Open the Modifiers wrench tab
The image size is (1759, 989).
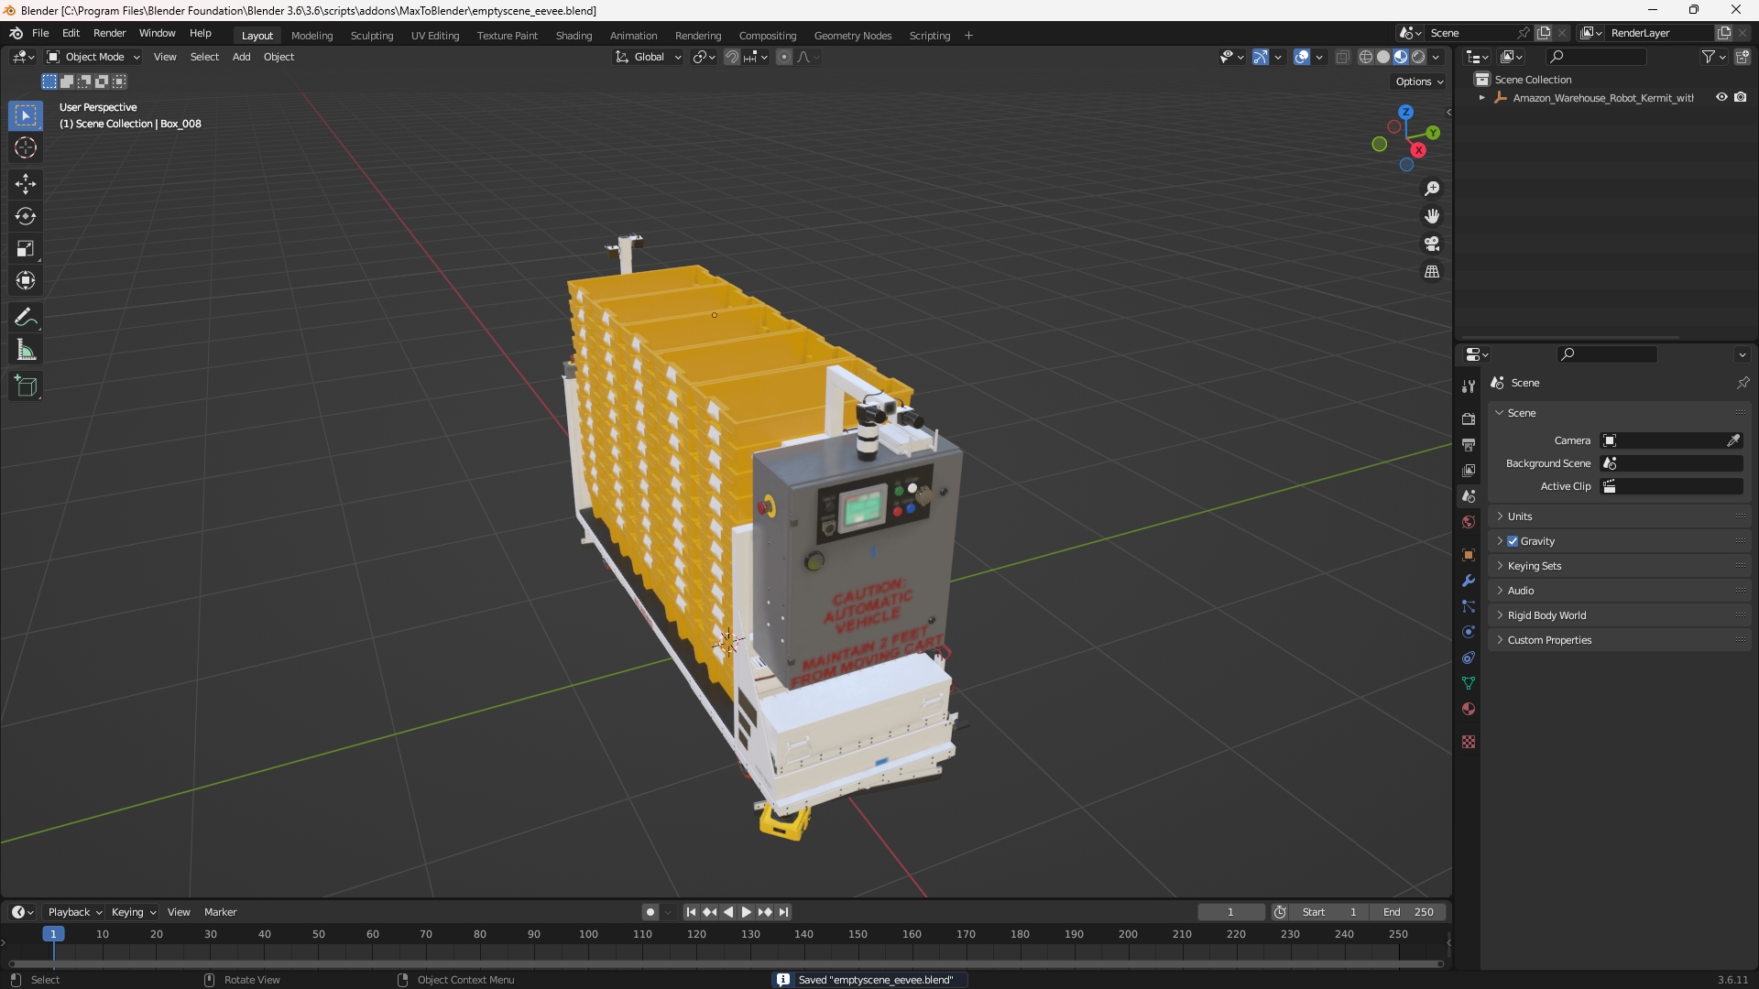click(x=1469, y=581)
